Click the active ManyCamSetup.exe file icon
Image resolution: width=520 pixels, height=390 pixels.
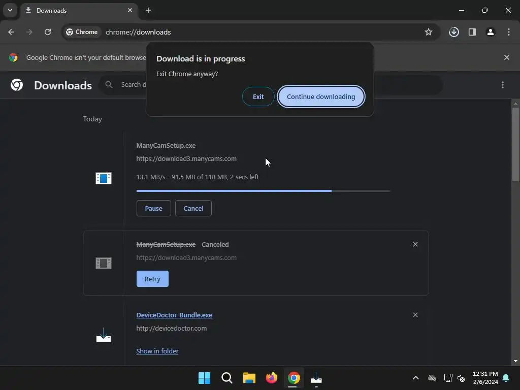pos(104,178)
